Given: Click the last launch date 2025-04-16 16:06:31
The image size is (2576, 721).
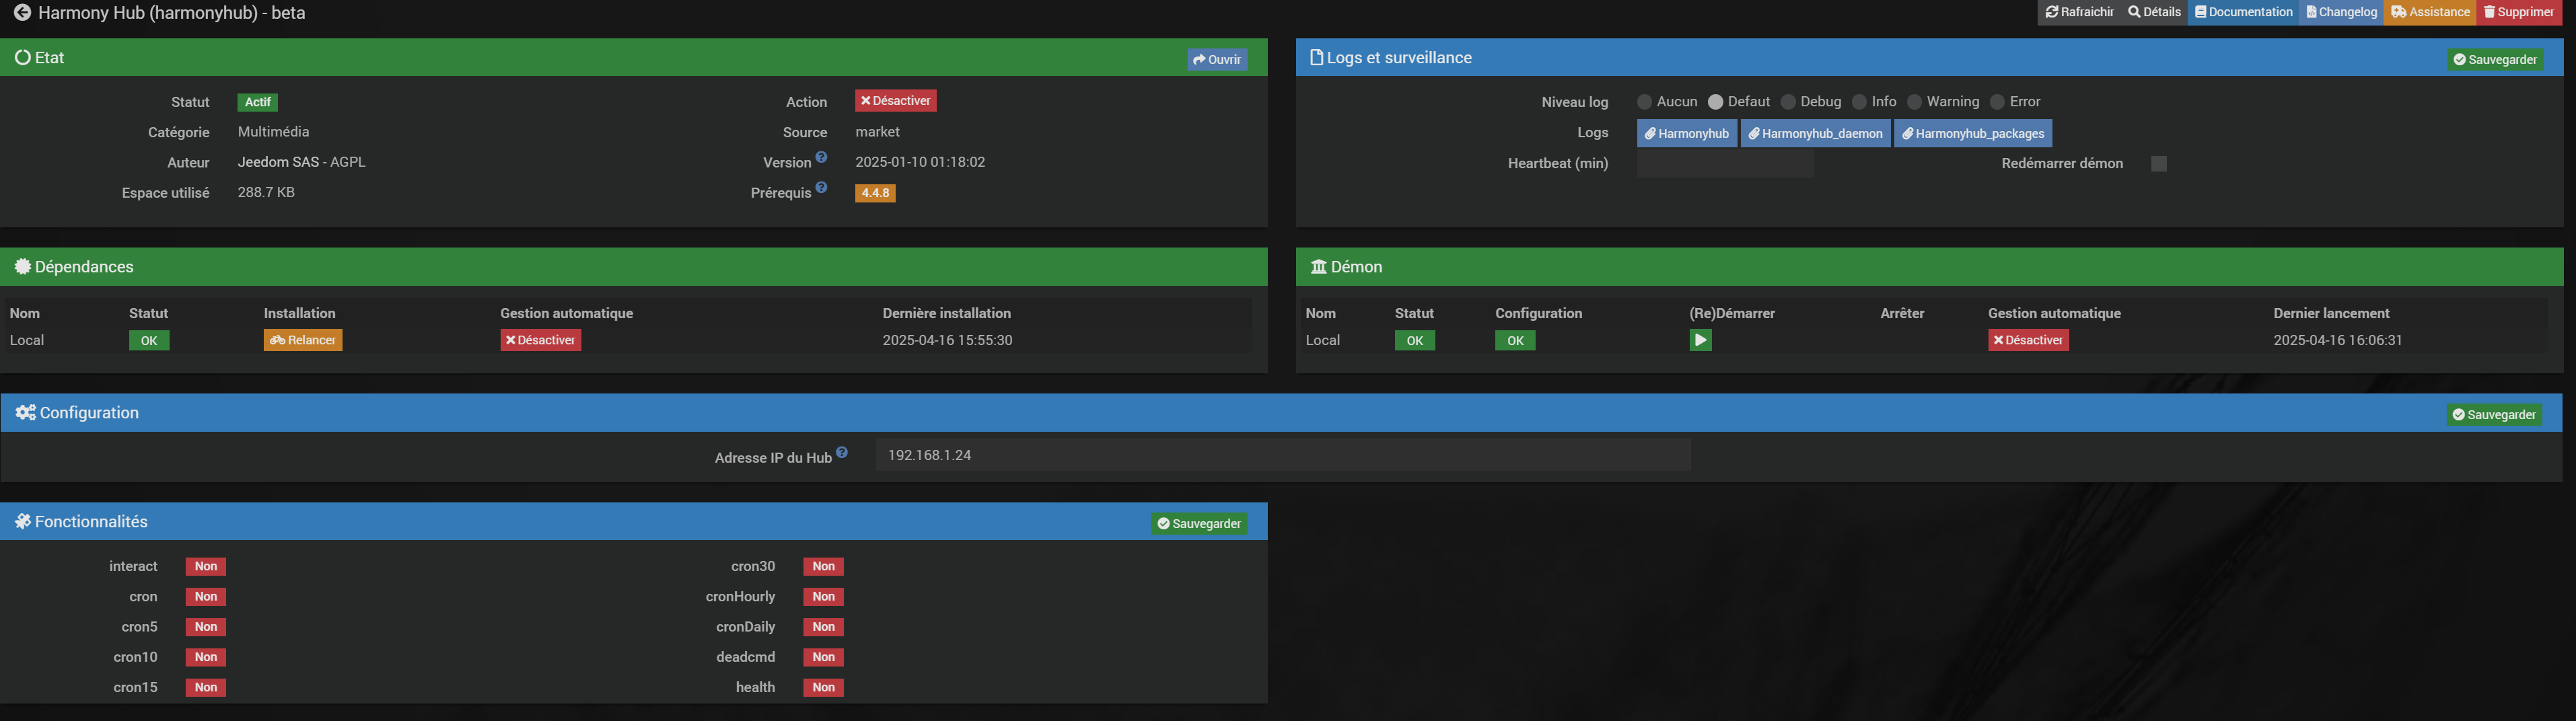Looking at the screenshot, I should (2338, 340).
